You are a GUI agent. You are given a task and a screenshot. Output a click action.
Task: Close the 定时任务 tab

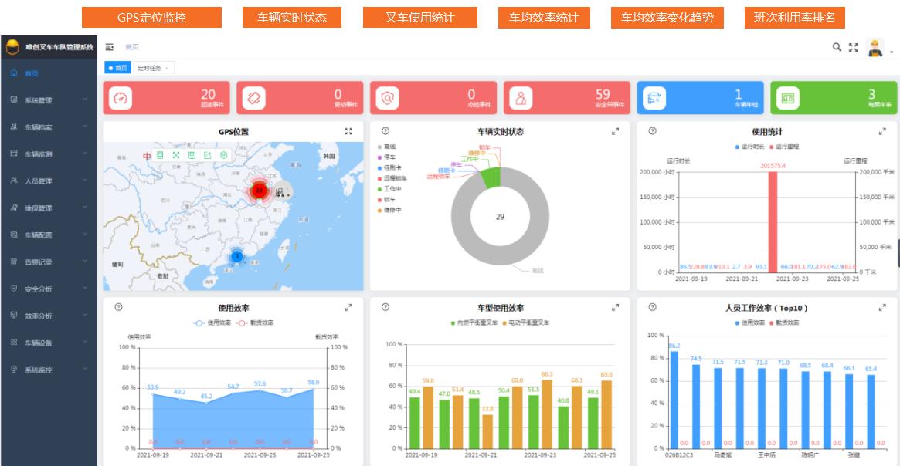(x=167, y=68)
